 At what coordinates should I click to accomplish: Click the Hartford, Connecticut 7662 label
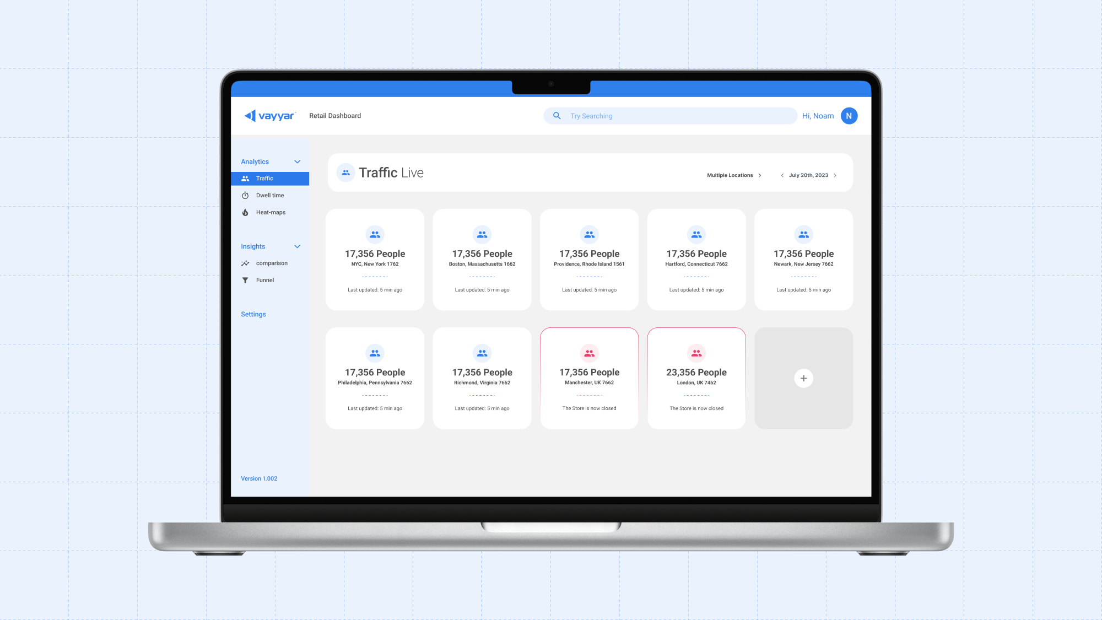(x=696, y=264)
